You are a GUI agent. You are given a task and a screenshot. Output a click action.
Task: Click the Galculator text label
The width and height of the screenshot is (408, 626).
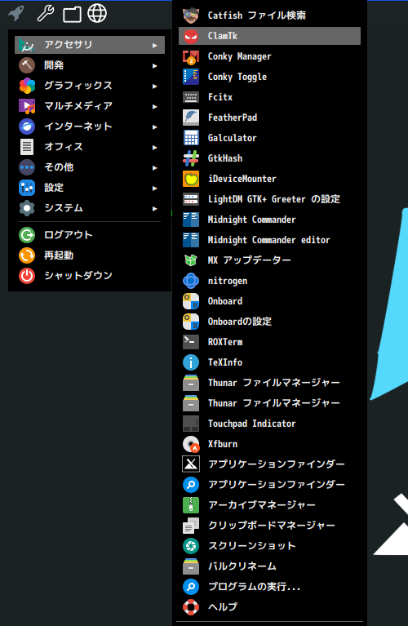tap(232, 138)
